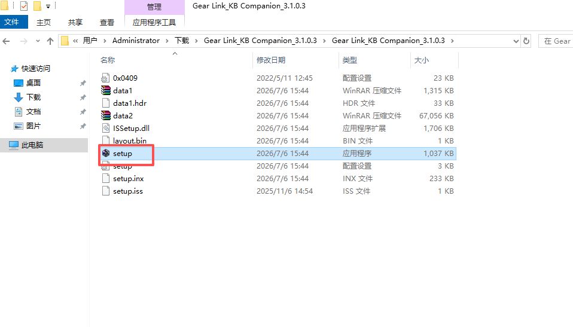Click the forward navigation arrow

pyautogui.click(x=24, y=41)
